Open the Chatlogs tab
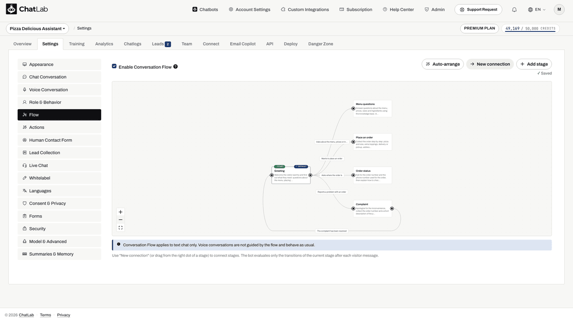This screenshot has height=322, width=573. (x=132, y=44)
